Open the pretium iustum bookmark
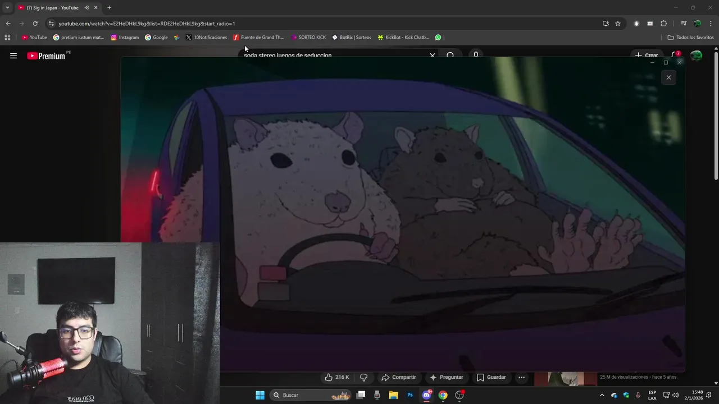This screenshot has height=404, width=719. coord(79,38)
